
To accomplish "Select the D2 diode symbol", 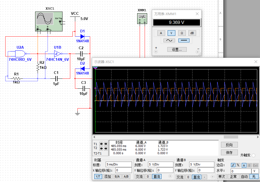I will click(82, 69).
